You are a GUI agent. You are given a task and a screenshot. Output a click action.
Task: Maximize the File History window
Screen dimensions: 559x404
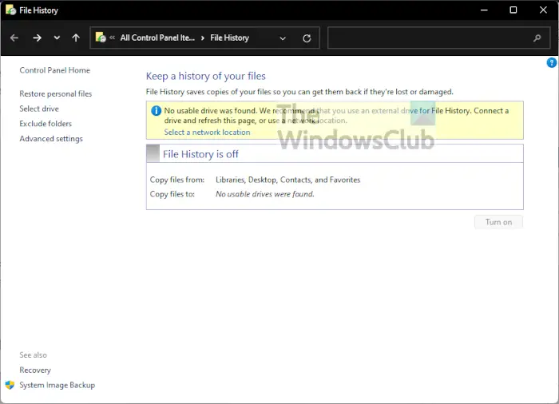point(513,10)
